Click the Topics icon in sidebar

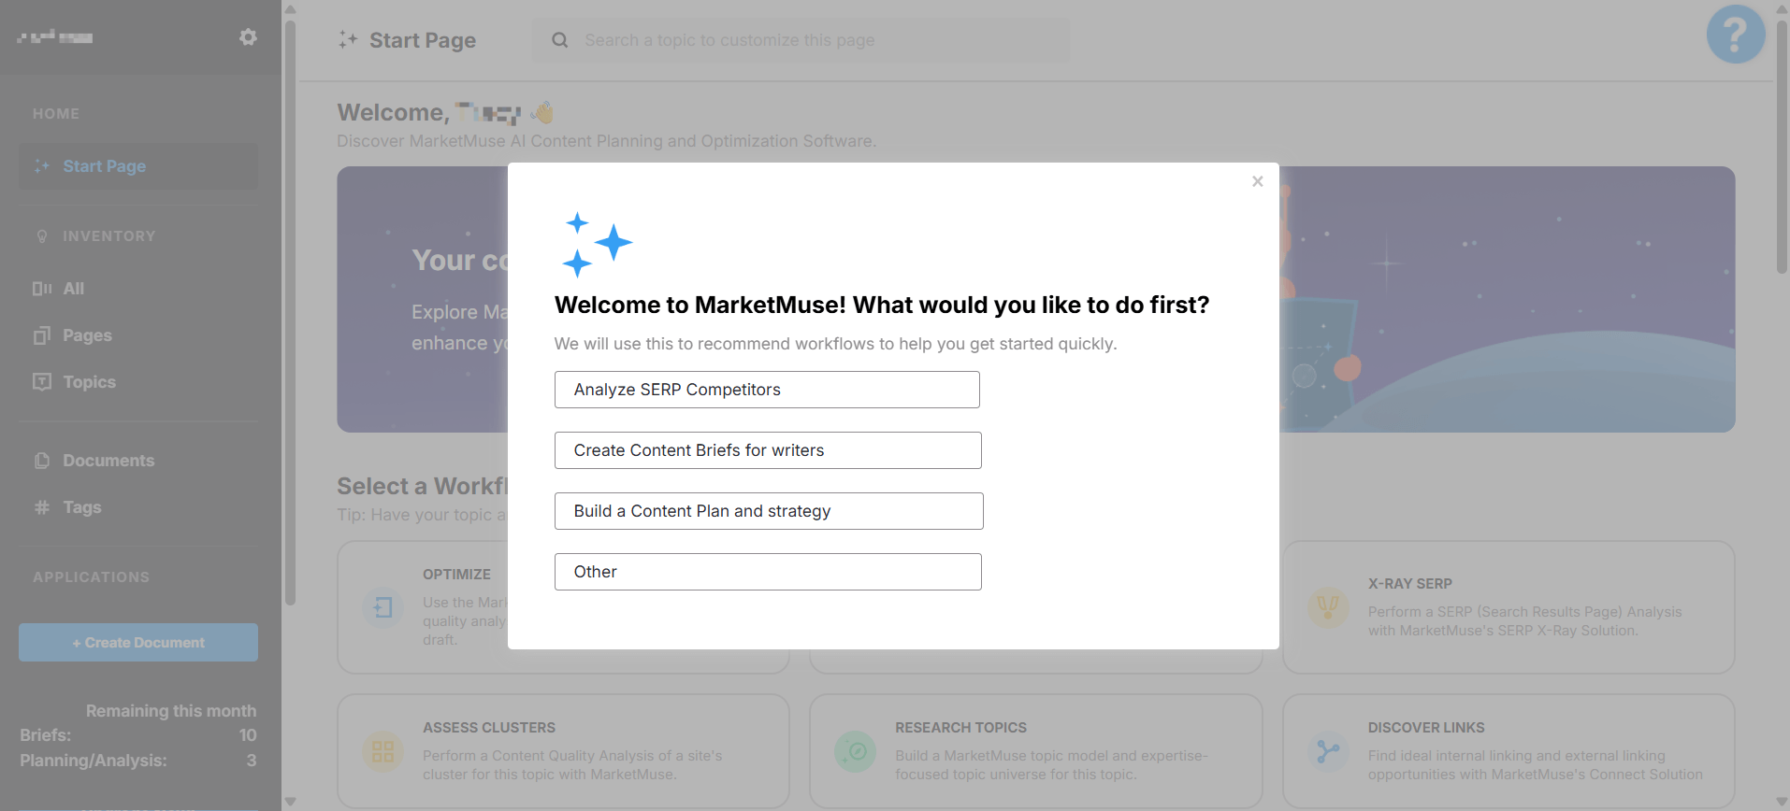click(x=42, y=382)
